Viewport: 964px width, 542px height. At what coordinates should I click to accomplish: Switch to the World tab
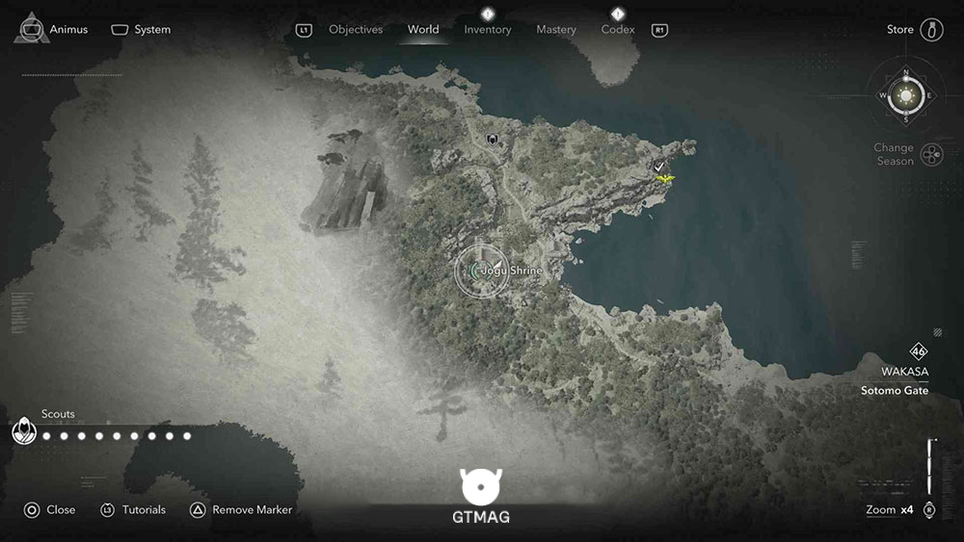(x=423, y=30)
